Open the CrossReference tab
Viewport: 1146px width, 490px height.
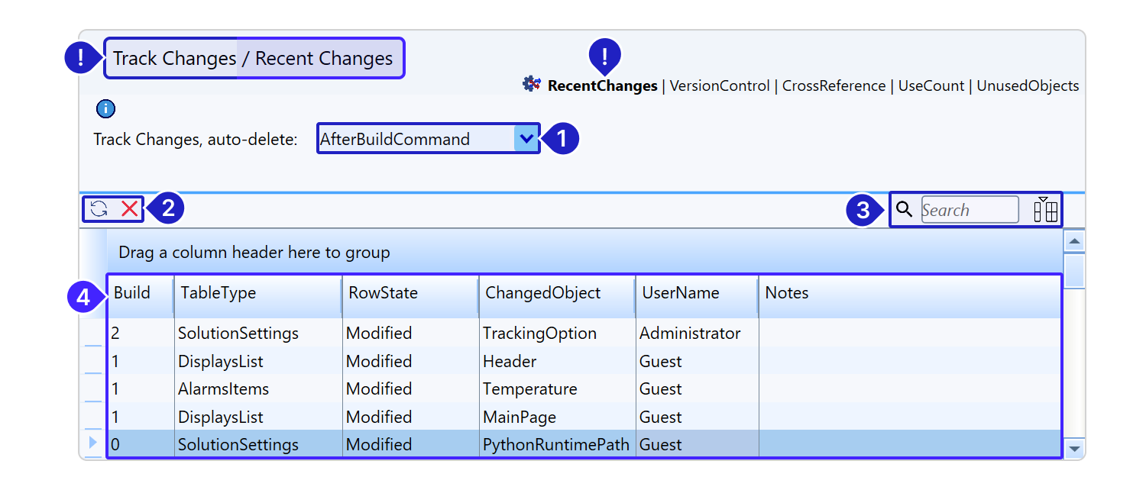(834, 86)
